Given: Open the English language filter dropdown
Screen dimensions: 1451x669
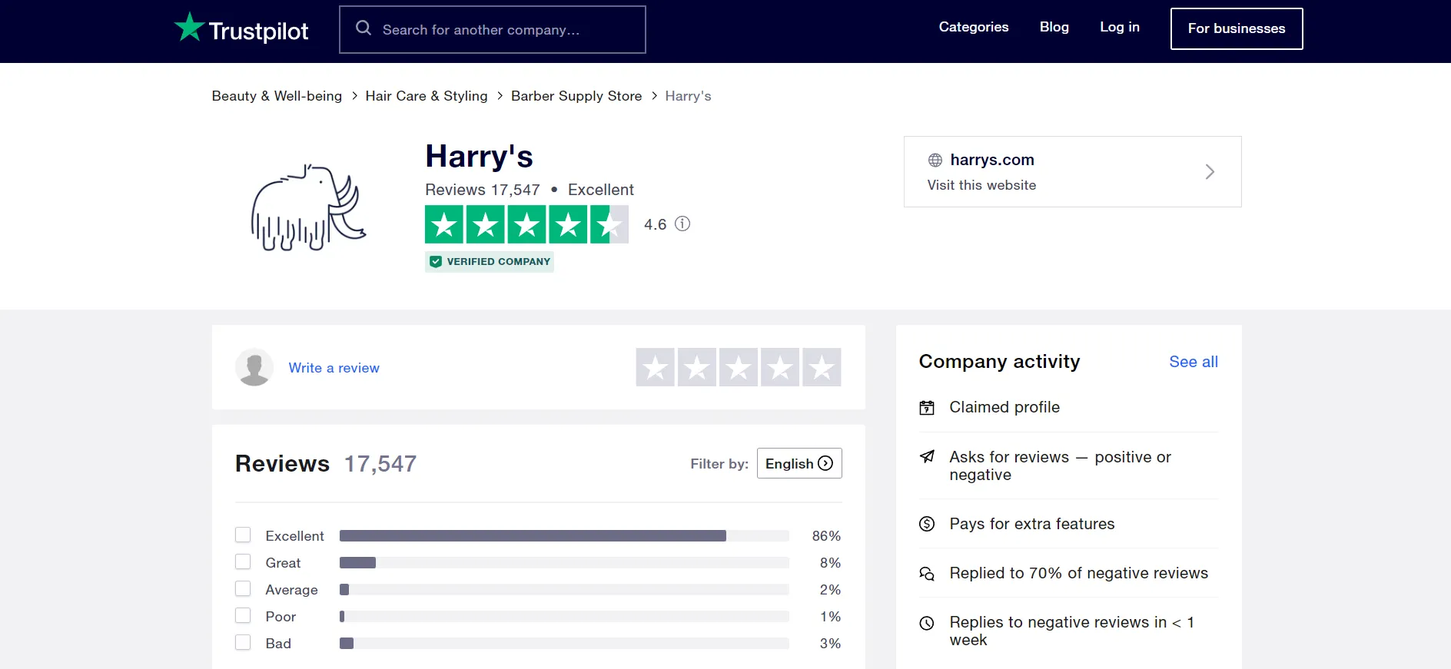Looking at the screenshot, I should tap(799, 463).
